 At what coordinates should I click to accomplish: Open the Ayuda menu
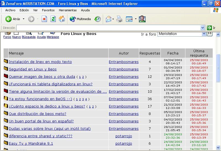point(85,10)
